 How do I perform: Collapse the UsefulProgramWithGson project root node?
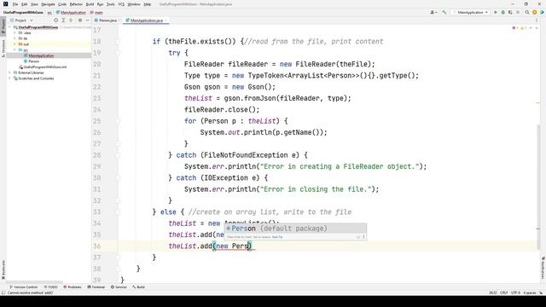(10, 27)
